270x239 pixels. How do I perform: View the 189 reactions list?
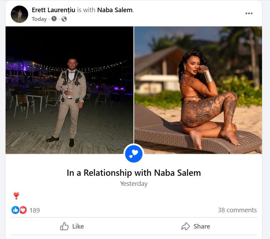click(34, 210)
